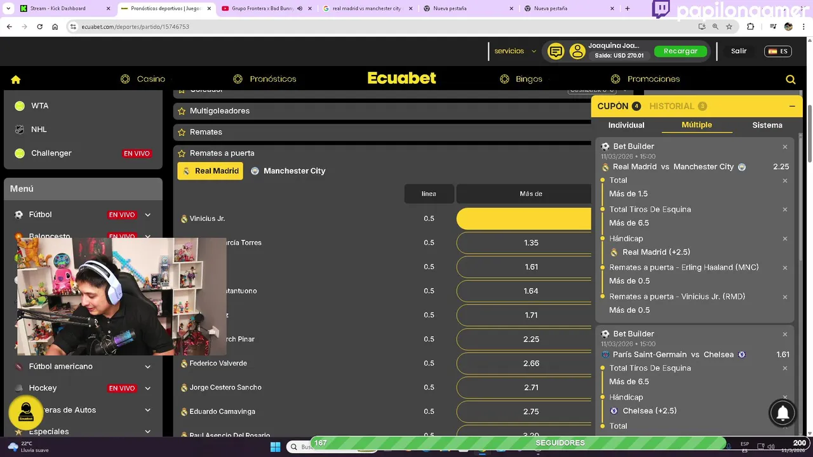The width and height of the screenshot is (813, 457).
Task: Go to Ecuabet home icon
Action: coord(16,79)
